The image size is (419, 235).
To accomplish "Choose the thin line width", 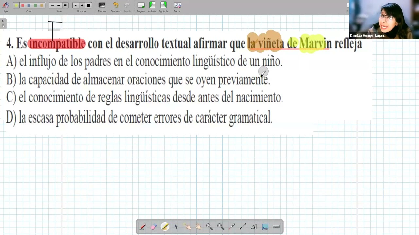I will [52, 5].
